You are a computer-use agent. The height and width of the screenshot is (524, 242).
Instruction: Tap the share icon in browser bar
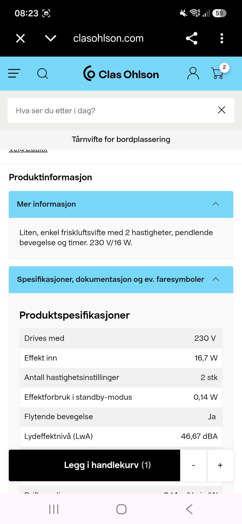click(192, 38)
